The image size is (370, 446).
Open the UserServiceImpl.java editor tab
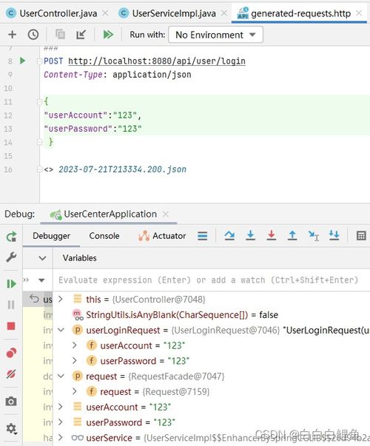pos(174,13)
